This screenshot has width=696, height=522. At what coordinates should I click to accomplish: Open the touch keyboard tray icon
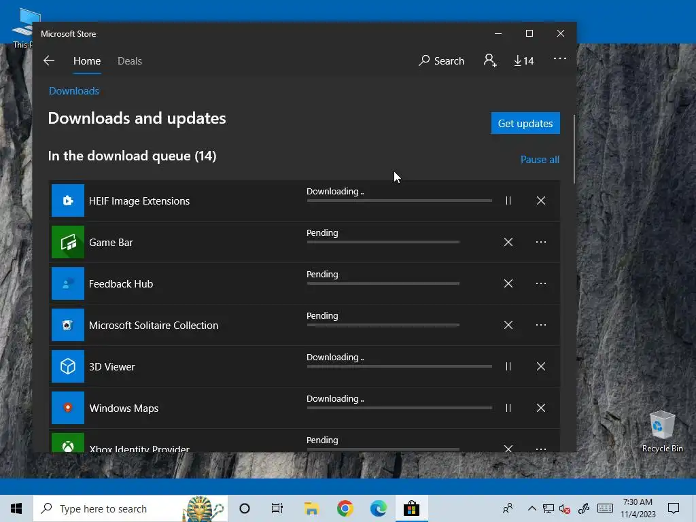tap(605, 508)
